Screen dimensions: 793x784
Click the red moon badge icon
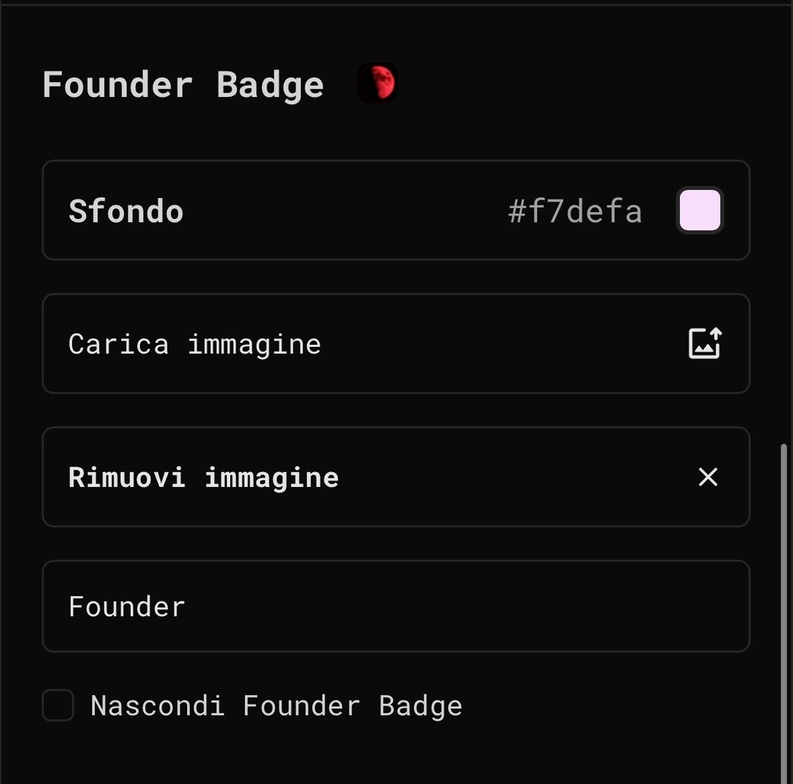[x=378, y=83]
